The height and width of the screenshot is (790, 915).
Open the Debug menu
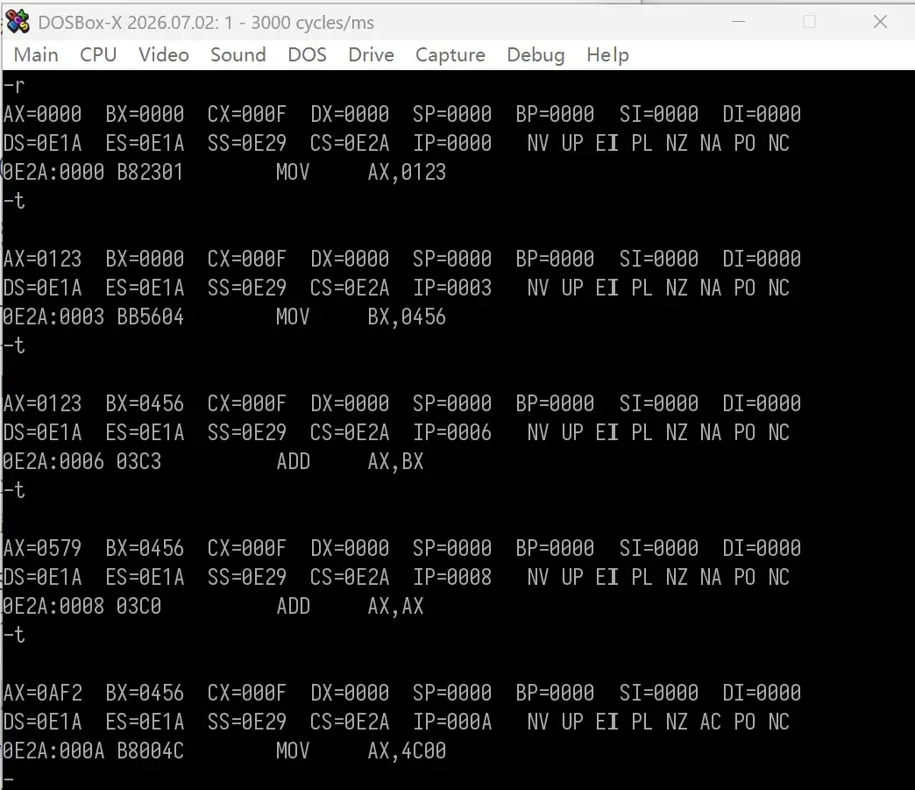536,55
